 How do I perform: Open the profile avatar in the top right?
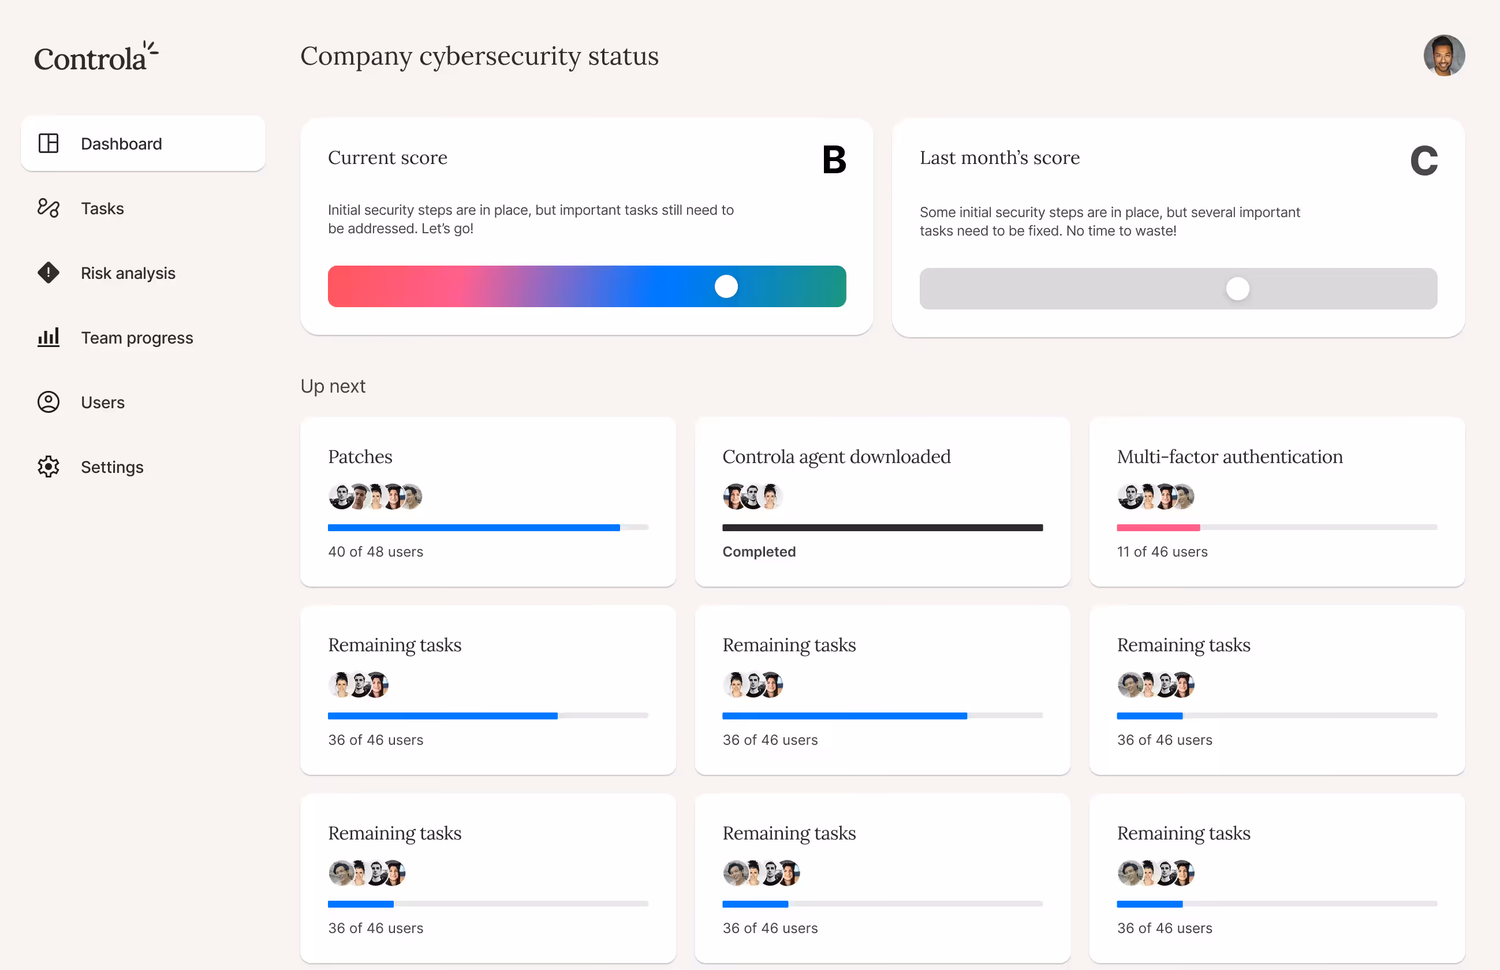coord(1444,55)
